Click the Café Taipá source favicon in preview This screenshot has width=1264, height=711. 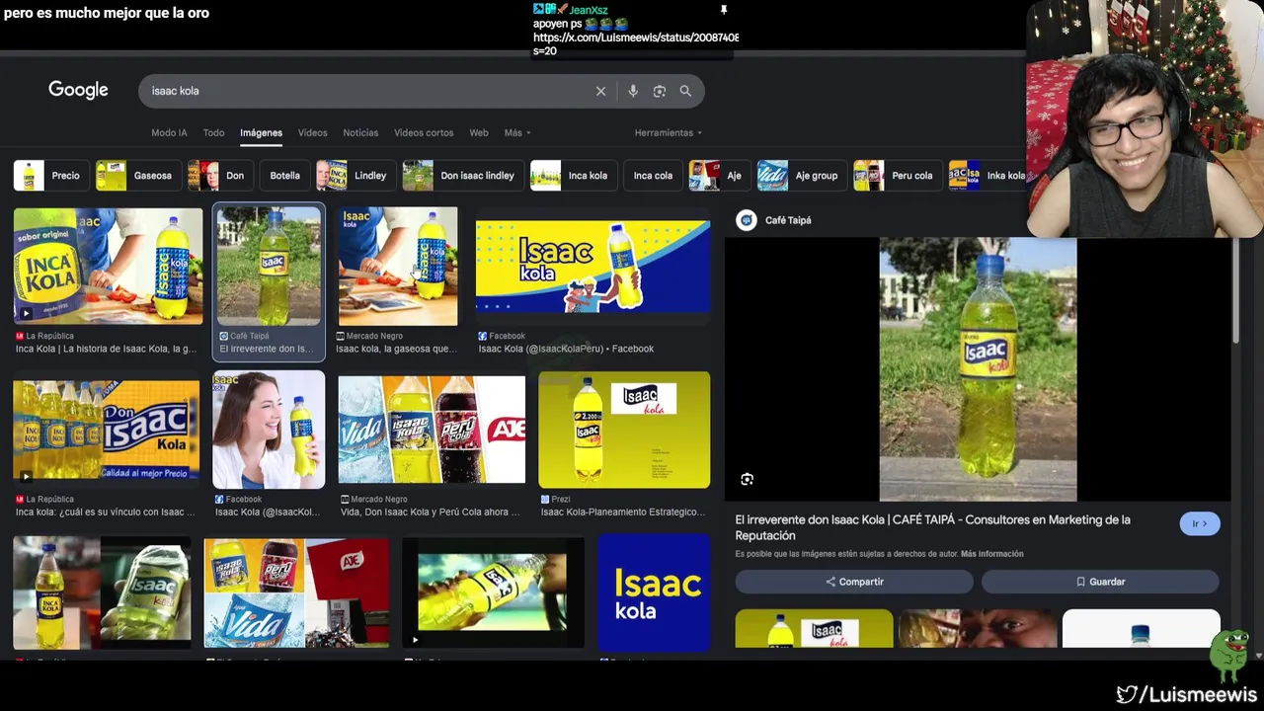[x=747, y=220]
